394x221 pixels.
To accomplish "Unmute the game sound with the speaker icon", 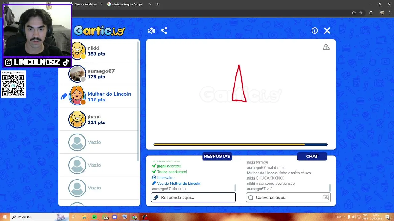I will point(151,31).
